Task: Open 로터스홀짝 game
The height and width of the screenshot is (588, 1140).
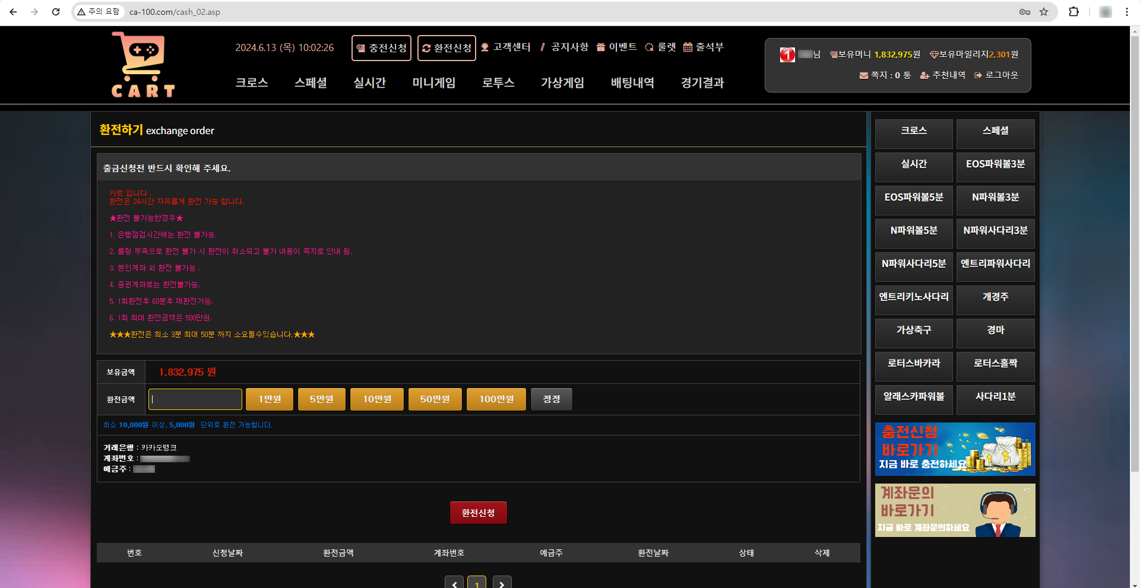Action: coord(996,366)
